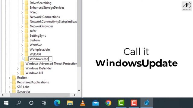Select the Windows Defender key label
The height and width of the screenshot is (108, 193).
click(x=39, y=68)
